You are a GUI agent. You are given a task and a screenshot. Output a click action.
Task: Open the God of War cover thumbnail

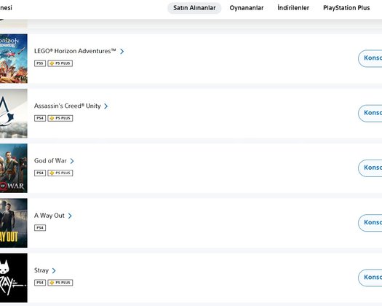14,168
